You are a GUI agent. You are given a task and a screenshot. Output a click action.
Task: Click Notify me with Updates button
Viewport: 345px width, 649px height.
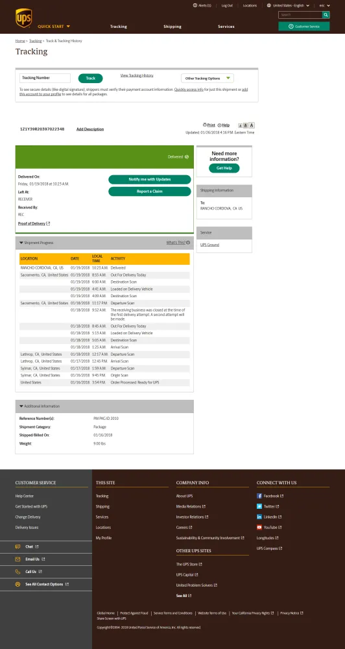click(x=150, y=179)
